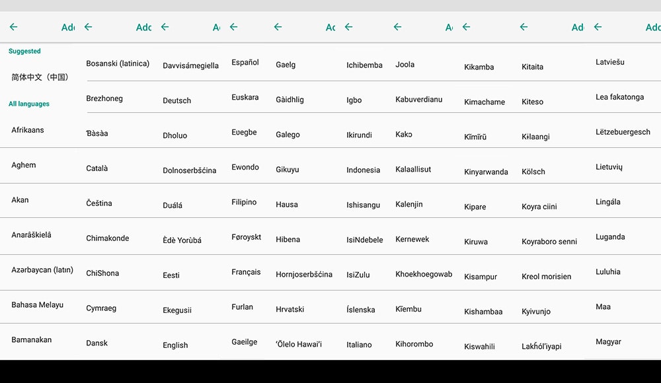
Task: Select Kiswahili language
Action: click(479, 347)
